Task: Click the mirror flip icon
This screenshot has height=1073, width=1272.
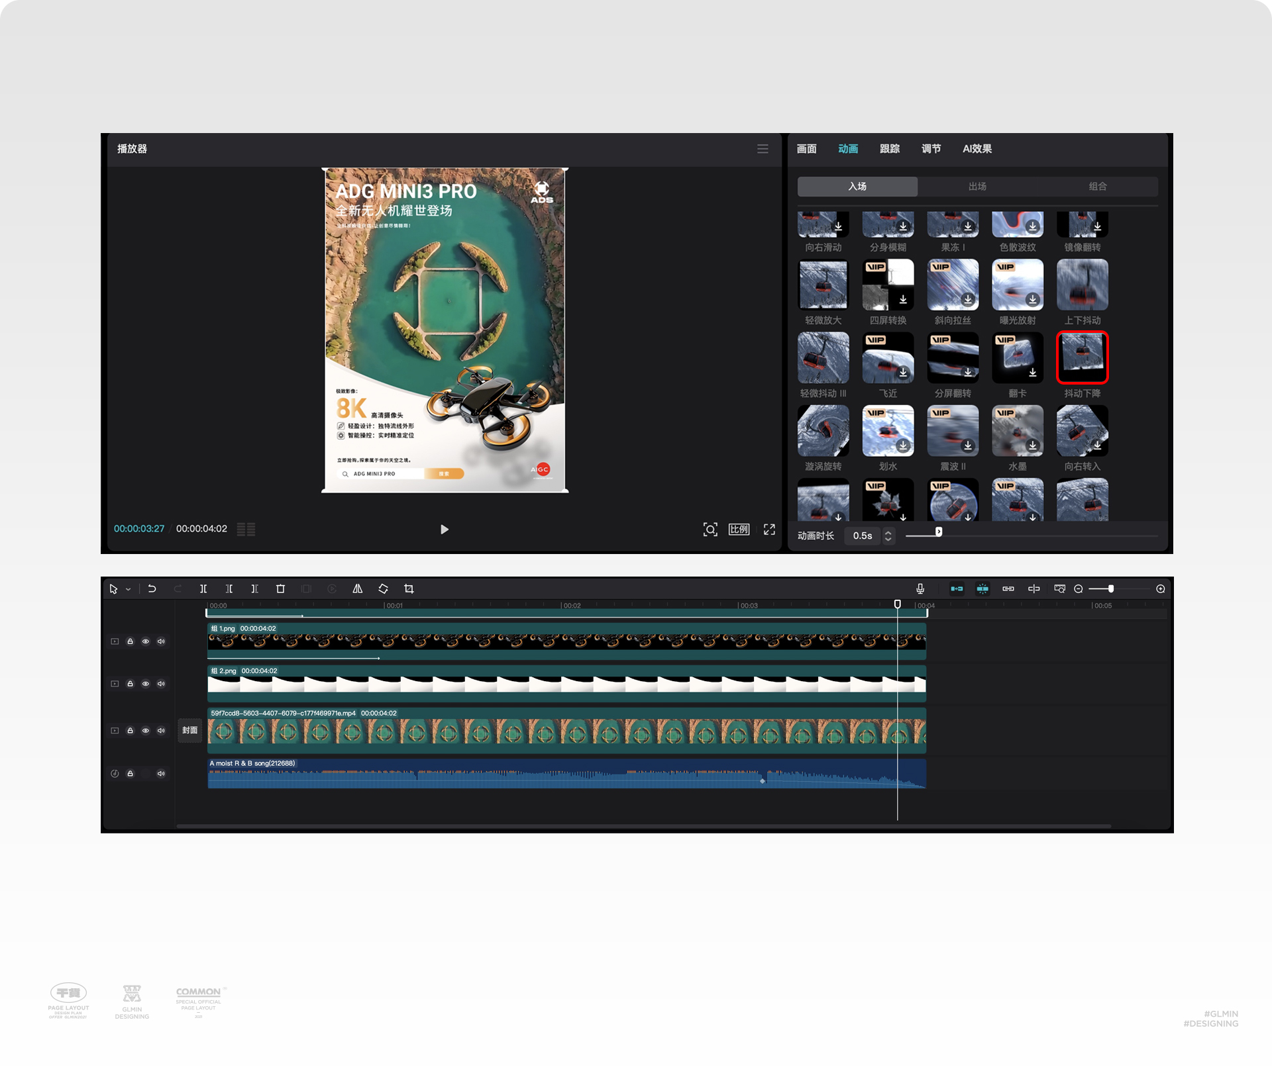Action: click(x=358, y=588)
